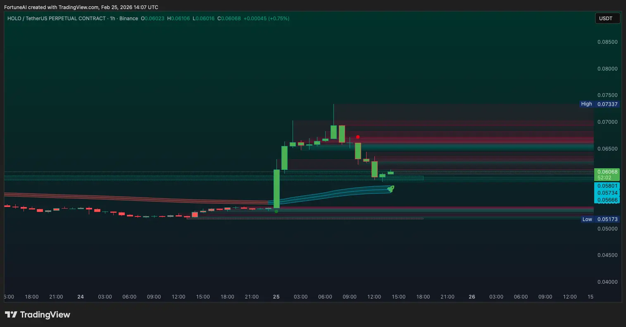Click the green marker ending the cyan band

click(390, 189)
